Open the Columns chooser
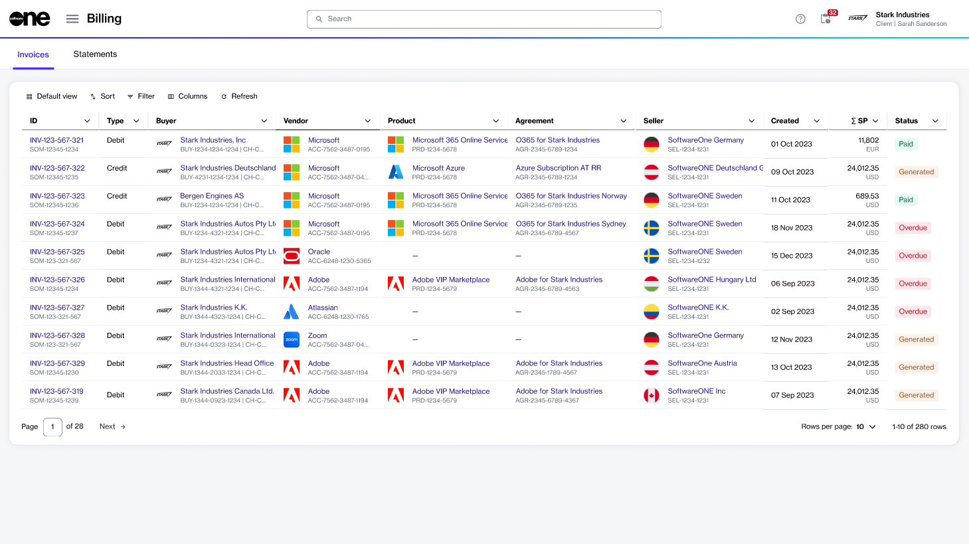This screenshot has height=544, width=969. pos(187,96)
